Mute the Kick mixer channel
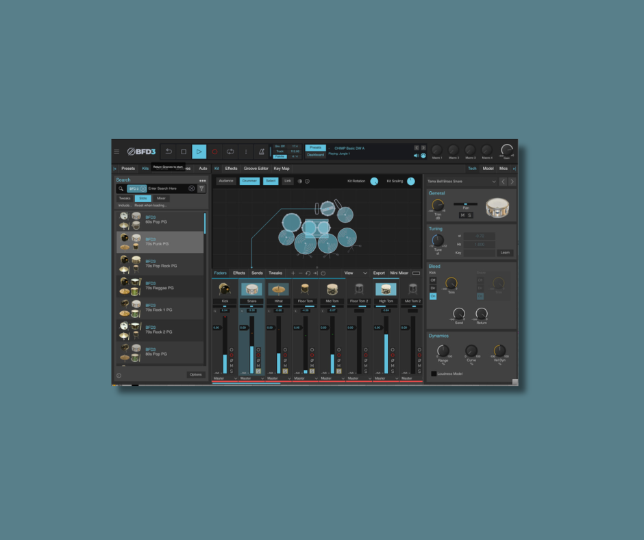 (x=232, y=366)
